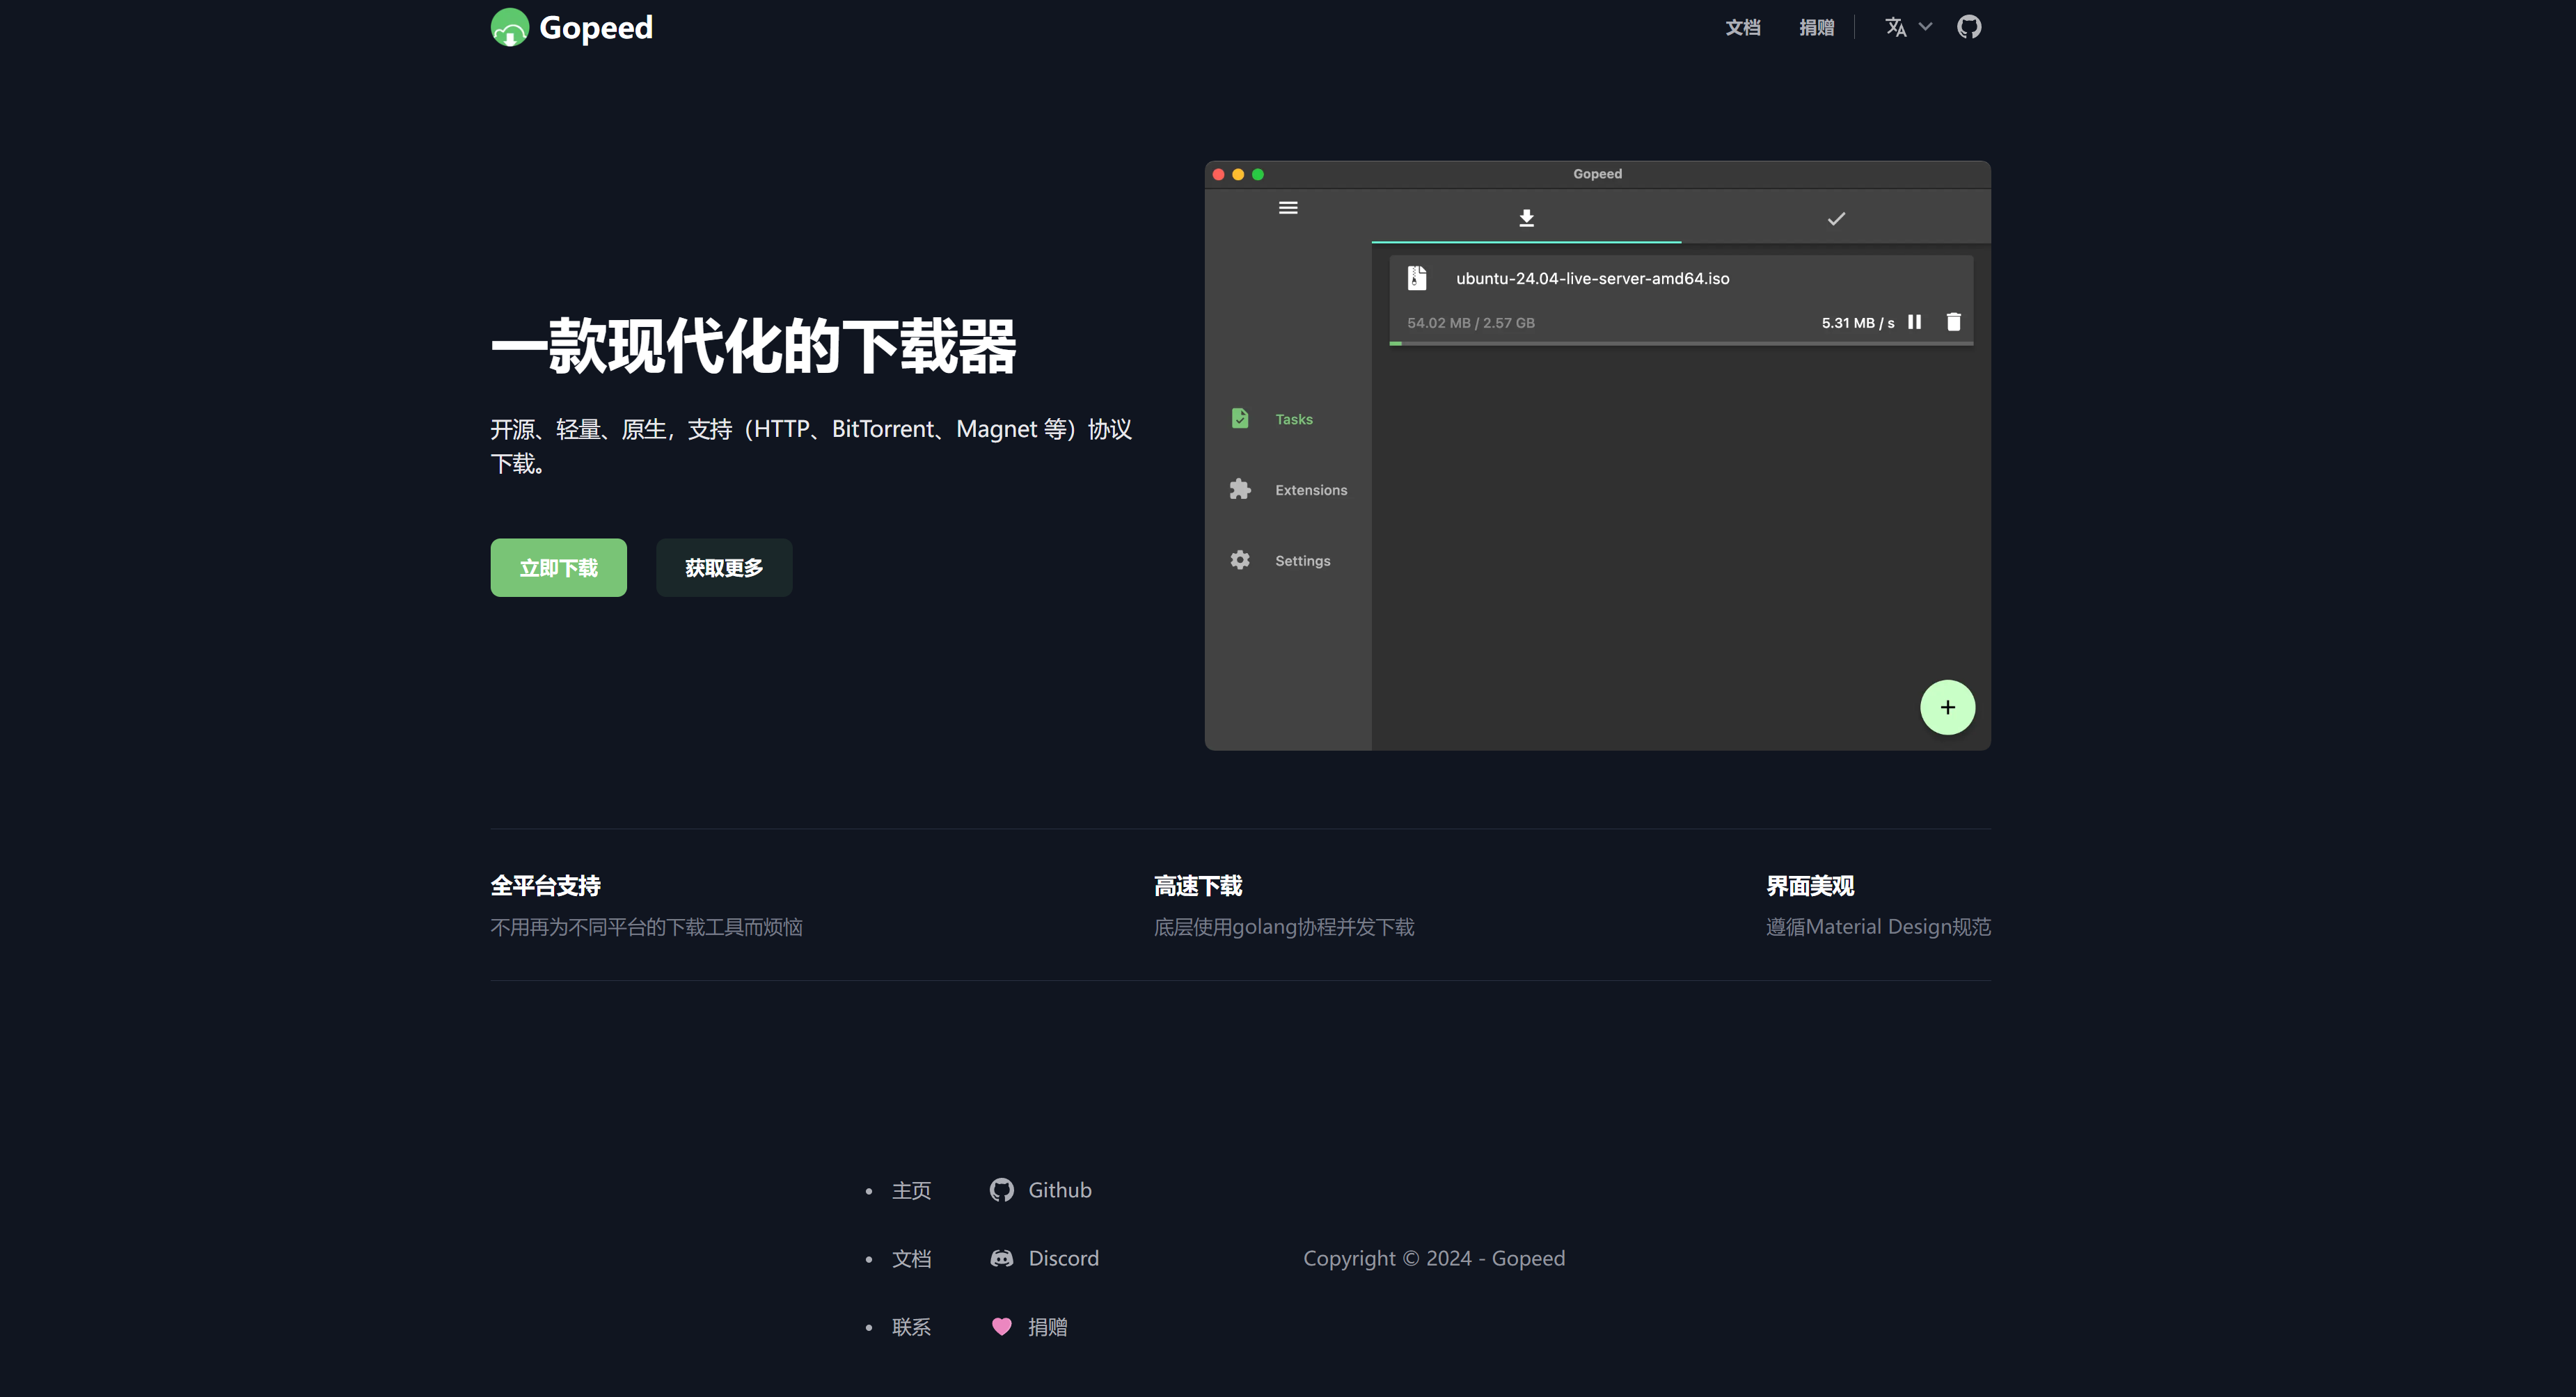2576x1397 pixels.
Task: Click the Gopeed app window title text
Action: [x=1597, y=174]
